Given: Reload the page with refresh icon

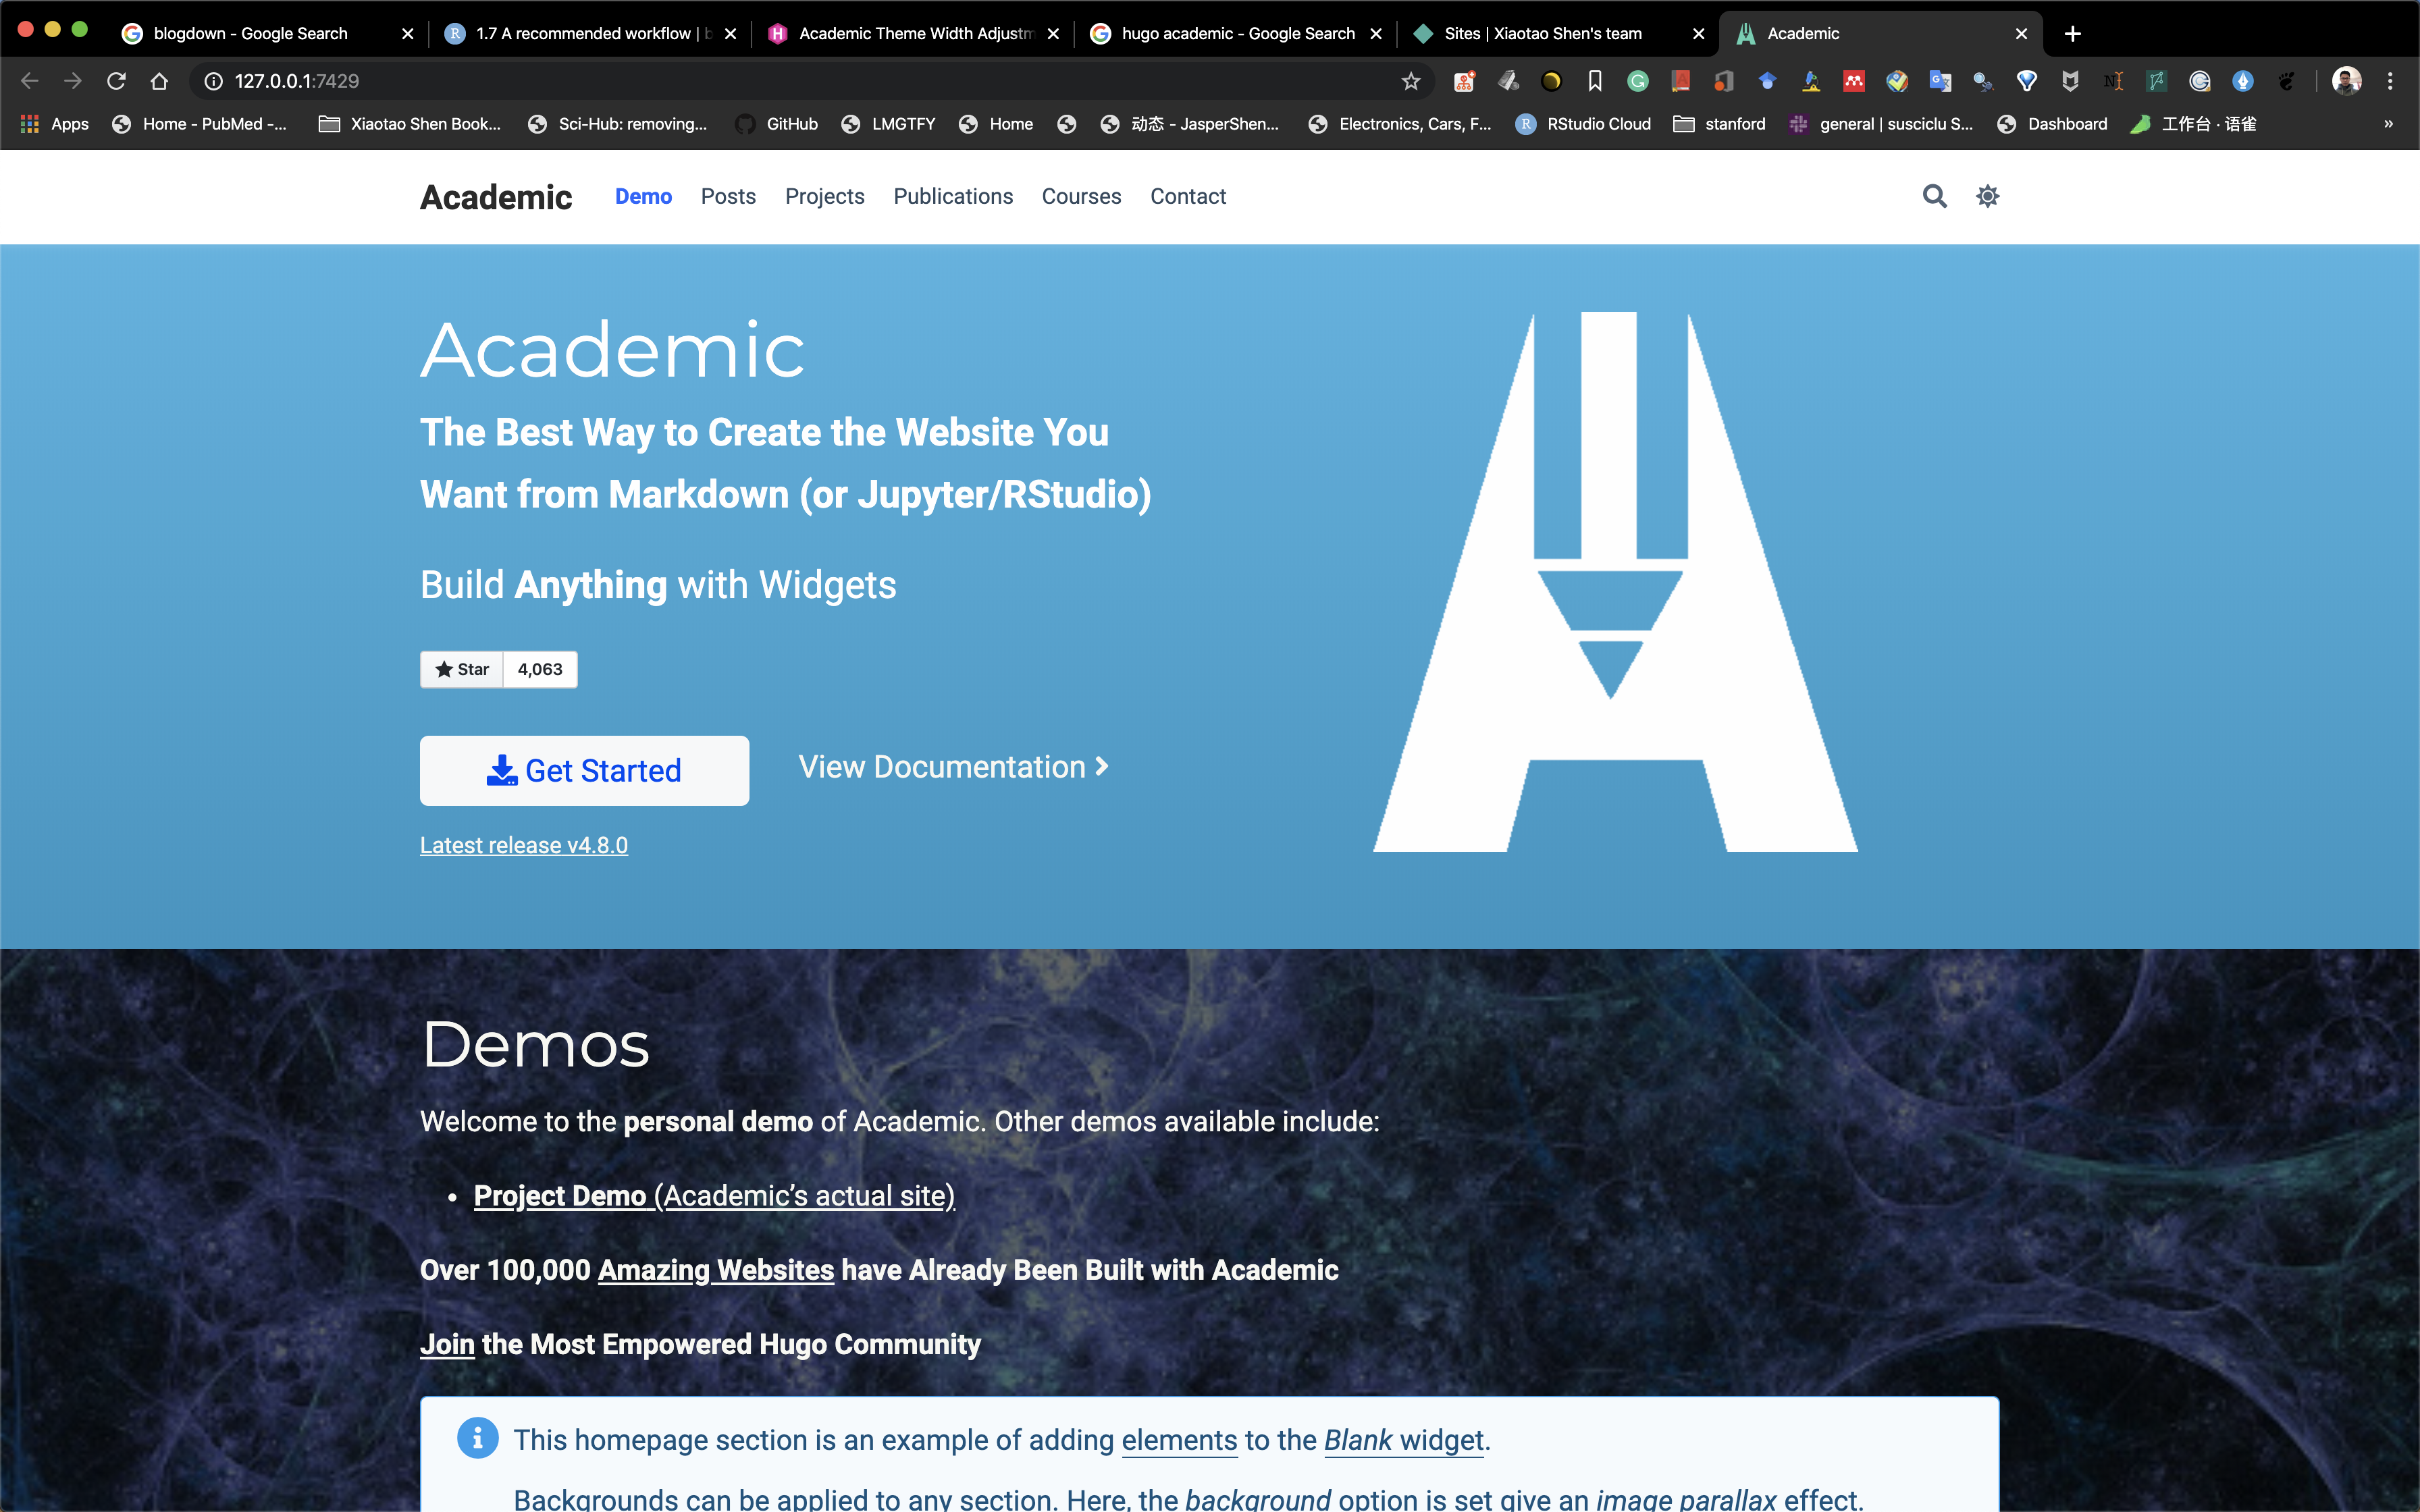Looking at the screenshot, I should tap(116, 81).
